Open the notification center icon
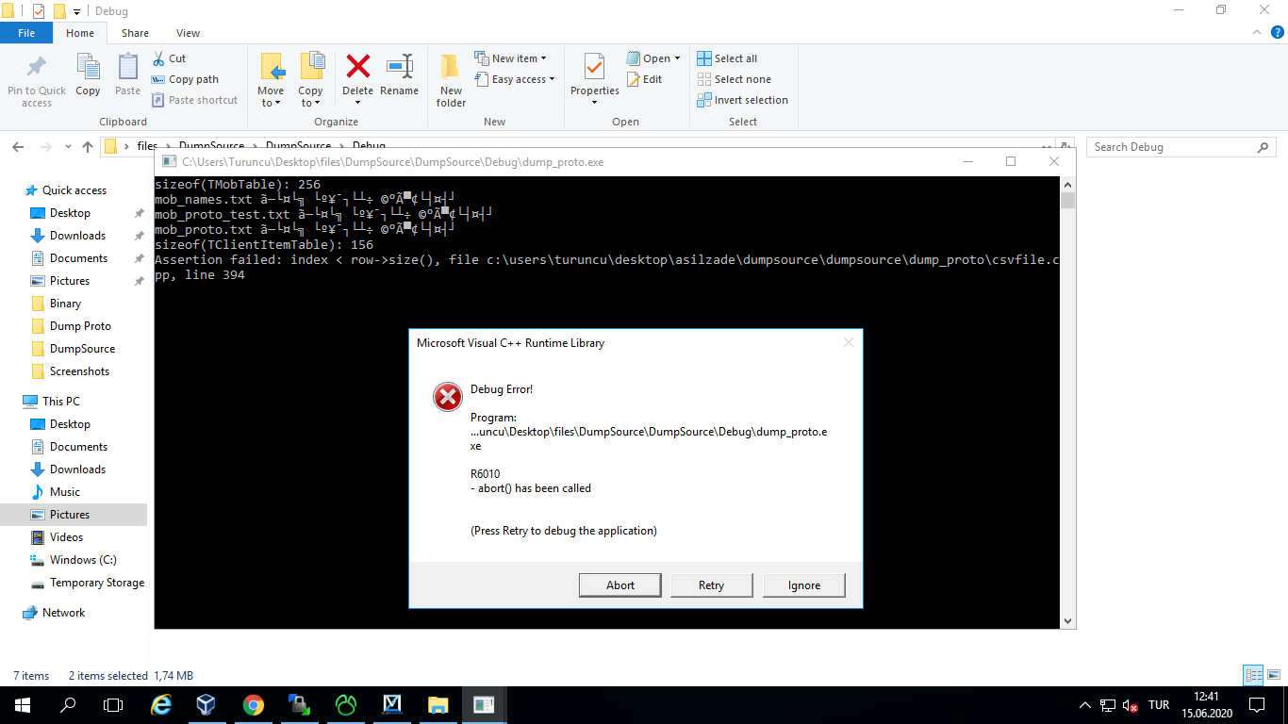The width and height of the screenshot is (1288, 724). 1257,705
